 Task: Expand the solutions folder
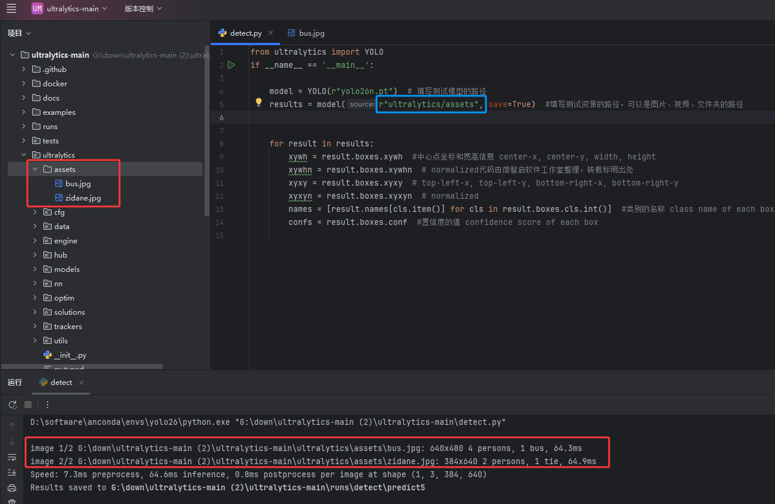click(35, 312)
